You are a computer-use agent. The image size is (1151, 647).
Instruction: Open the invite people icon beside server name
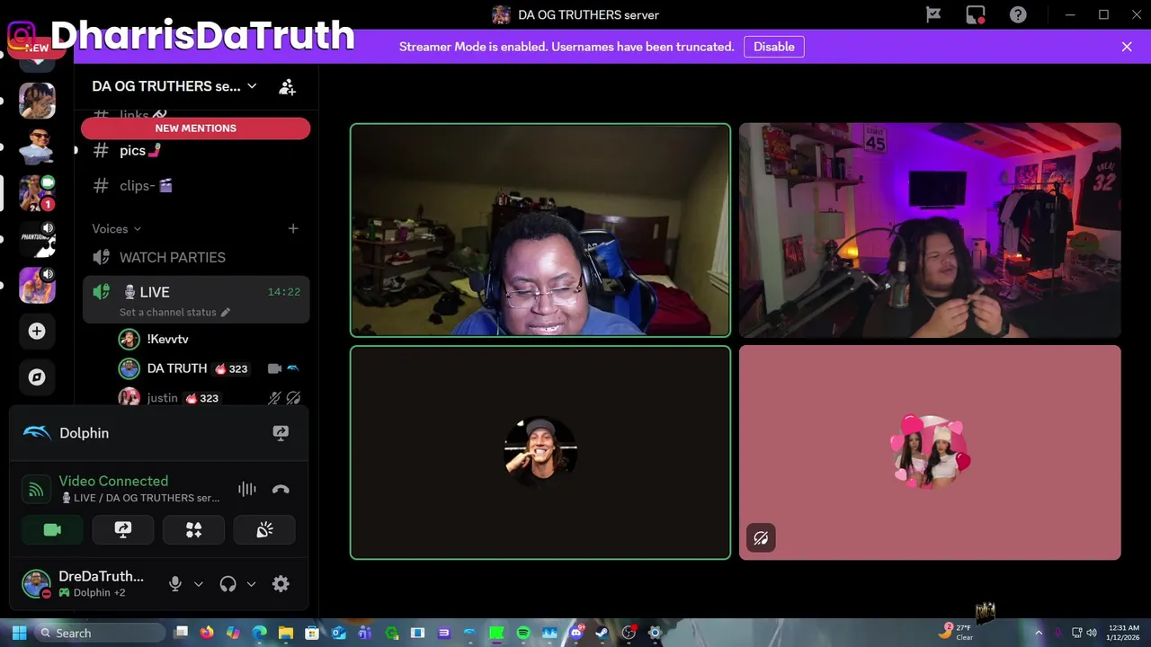tap(287, 87)
